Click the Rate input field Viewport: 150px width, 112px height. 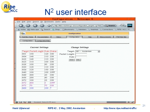(x=81, y=57)
